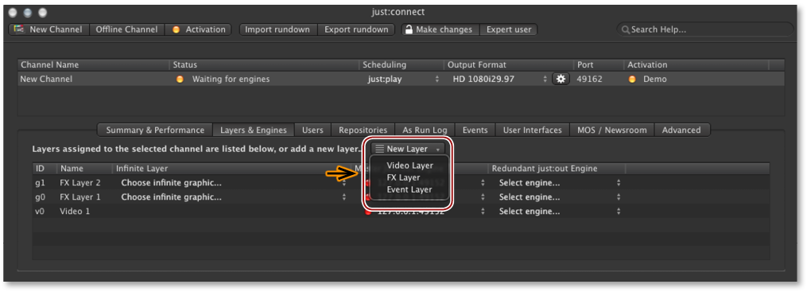Select the FX Layer 2 row name
The height and width of the screenshot is (292, 807).
point(80,183)
